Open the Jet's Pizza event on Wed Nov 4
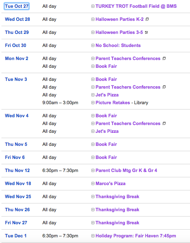190x243 pixels. (x=107, y=131)
